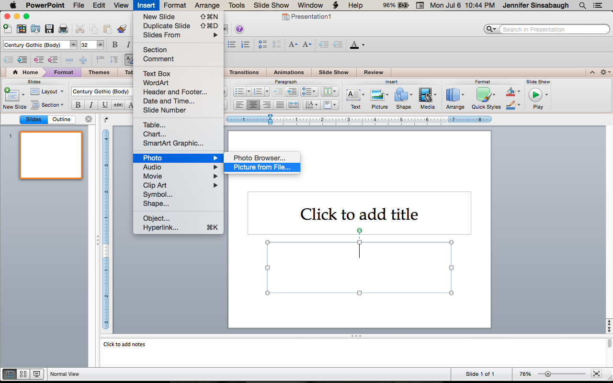The image size is (613, 383).
Task: Click the Arrange icon in the Format group
Action: [453, 94]
